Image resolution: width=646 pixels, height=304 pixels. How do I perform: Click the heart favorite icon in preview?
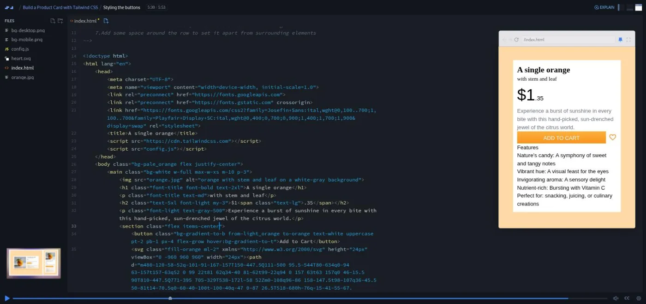(612, 137)
